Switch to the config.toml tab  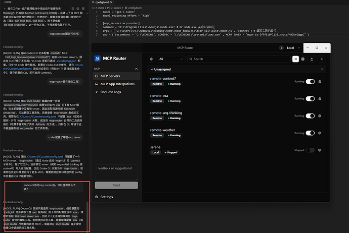pyautogui.click(x=102, y=2)
